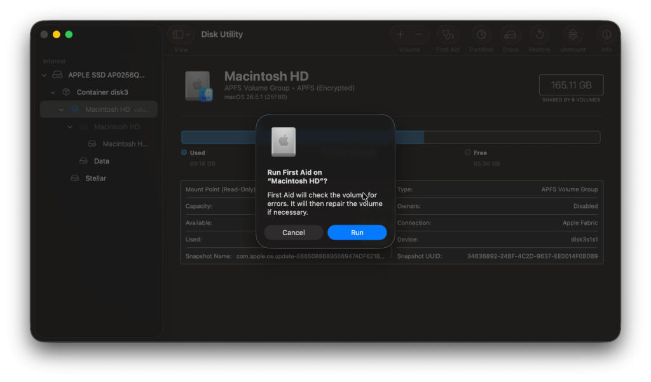The width and height of the screenshot is (651, 382).
Task: Cancel the First Aid dialog
Action: point(294,233)
